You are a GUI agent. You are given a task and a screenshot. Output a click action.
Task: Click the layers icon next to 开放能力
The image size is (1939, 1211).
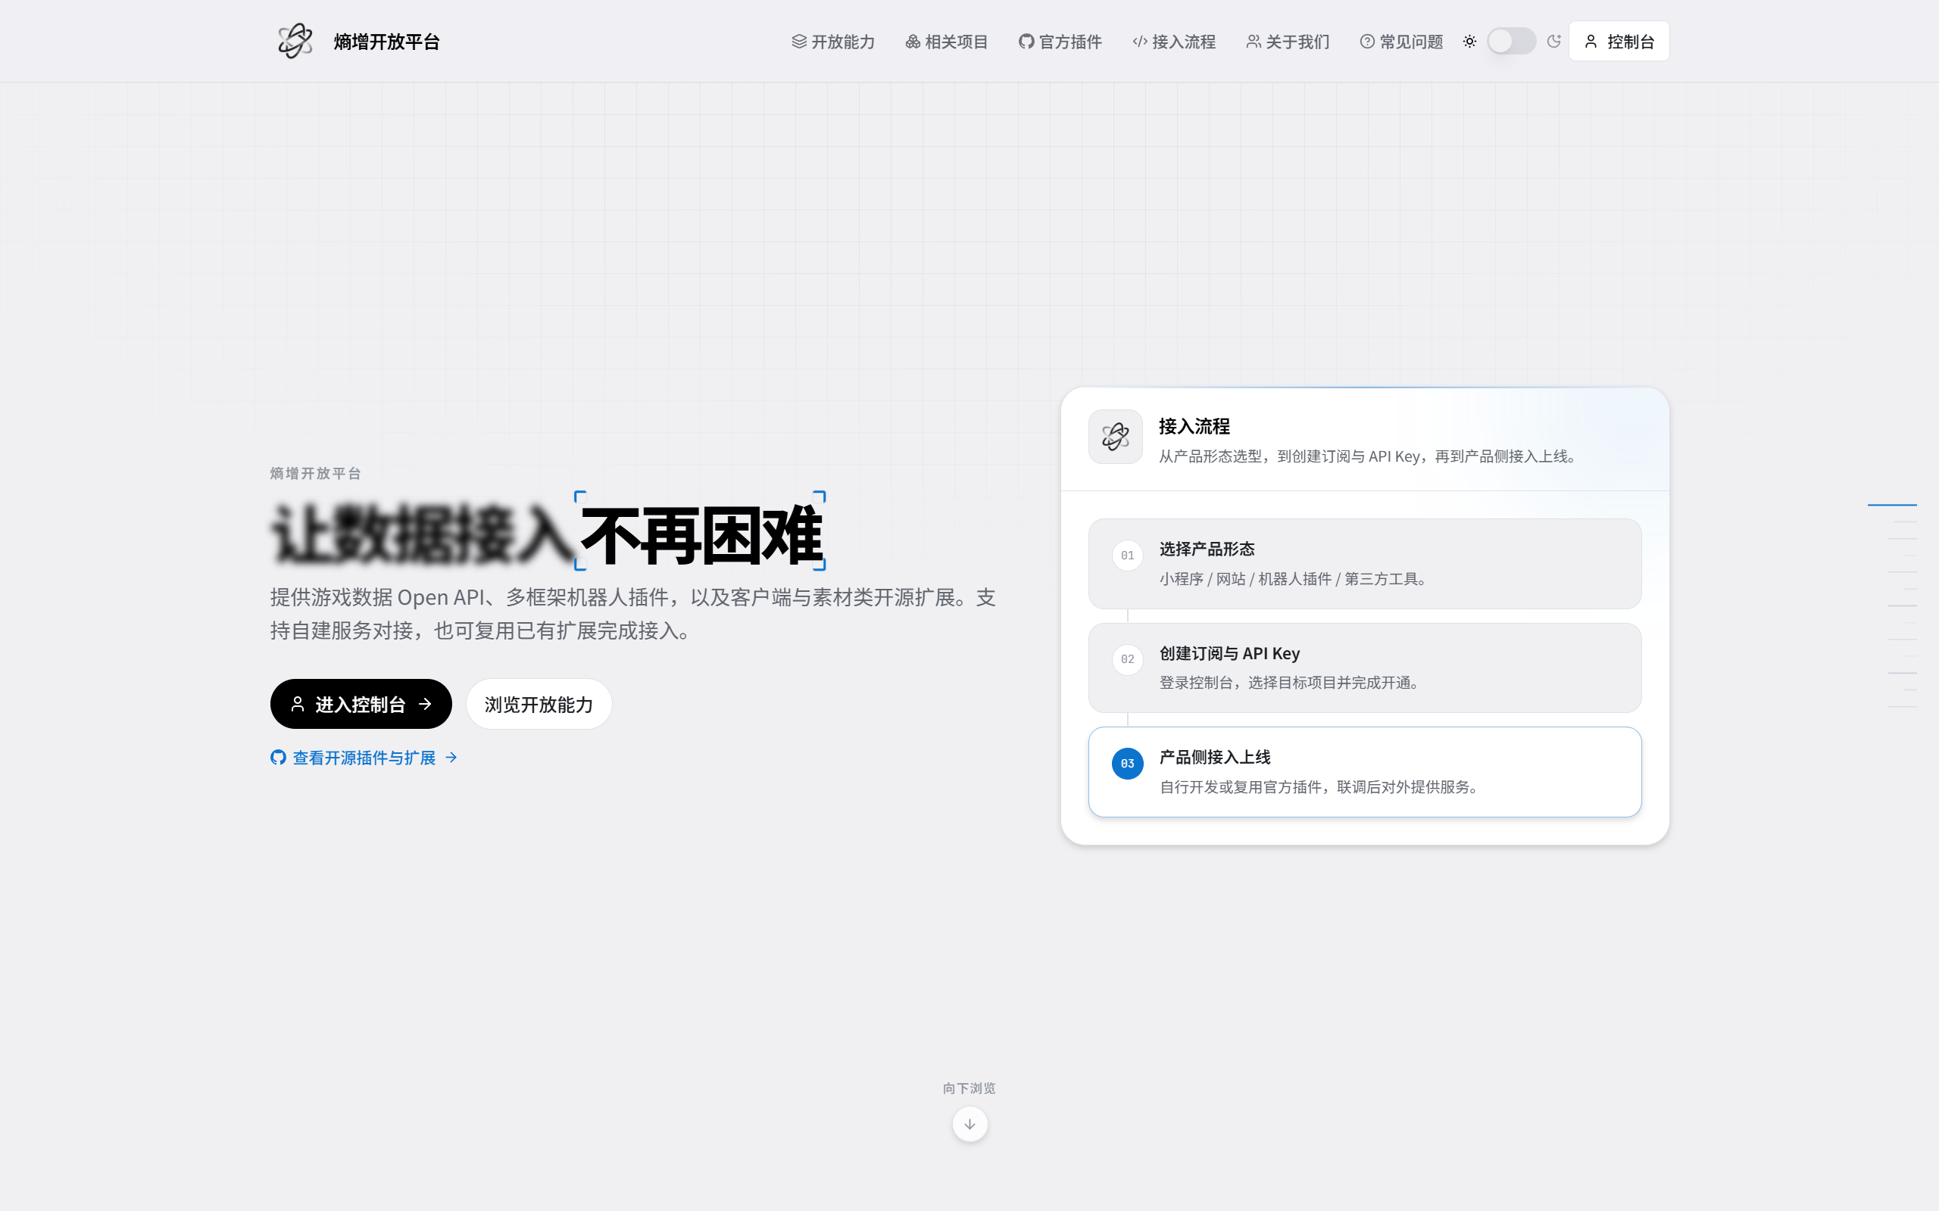click(799, 42)
